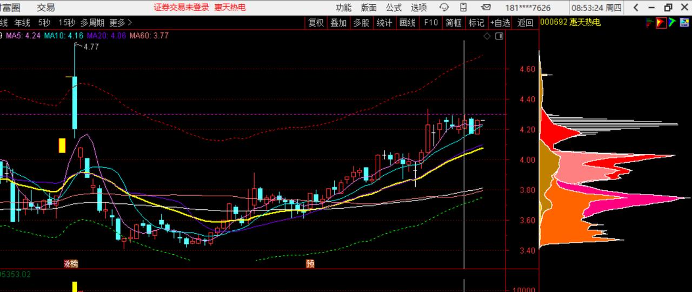Click the 简框 button

coord(454,23)
